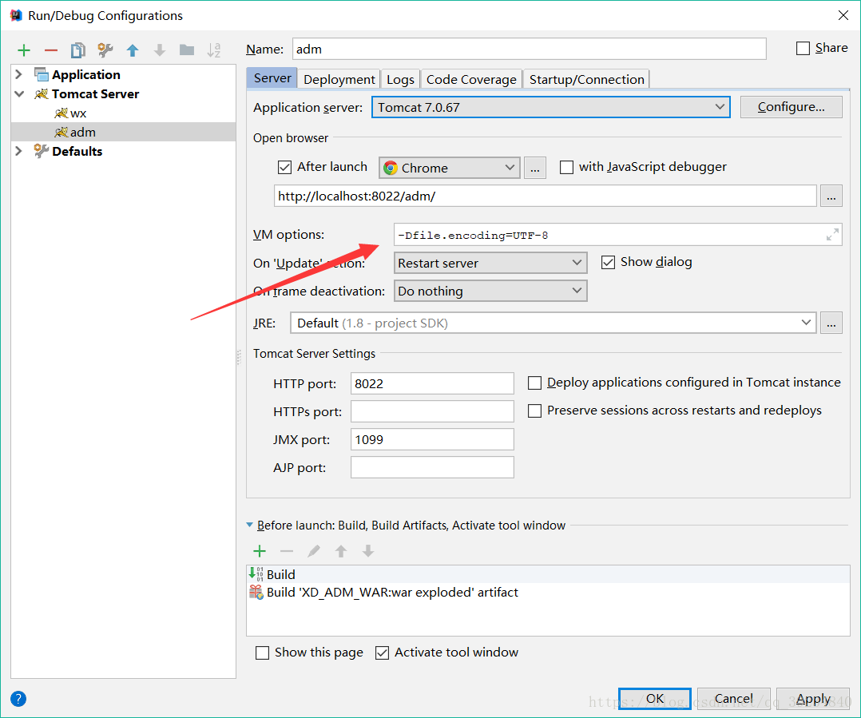Click localhost URL input field
The width and height of the screenshot is (861, 718).
546,196
